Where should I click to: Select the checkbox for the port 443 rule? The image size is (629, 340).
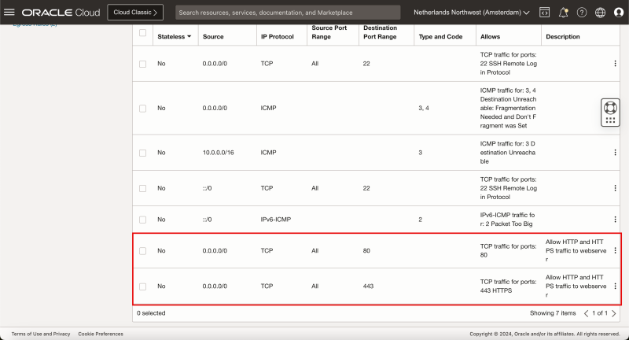pyautogui.click(x=142, y=286)
